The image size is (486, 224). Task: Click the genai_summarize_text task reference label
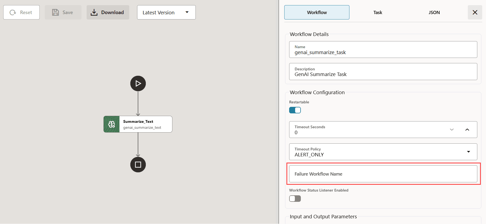coord(142,127)
